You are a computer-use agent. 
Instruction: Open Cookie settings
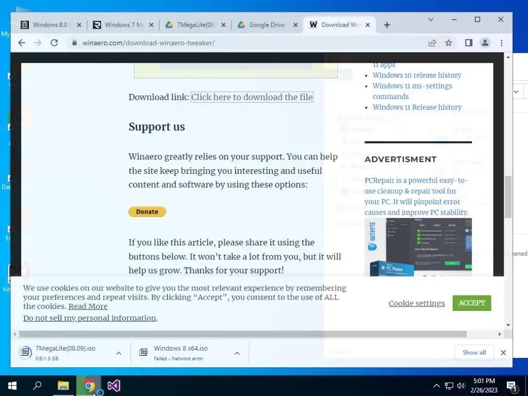click(417, 303)
